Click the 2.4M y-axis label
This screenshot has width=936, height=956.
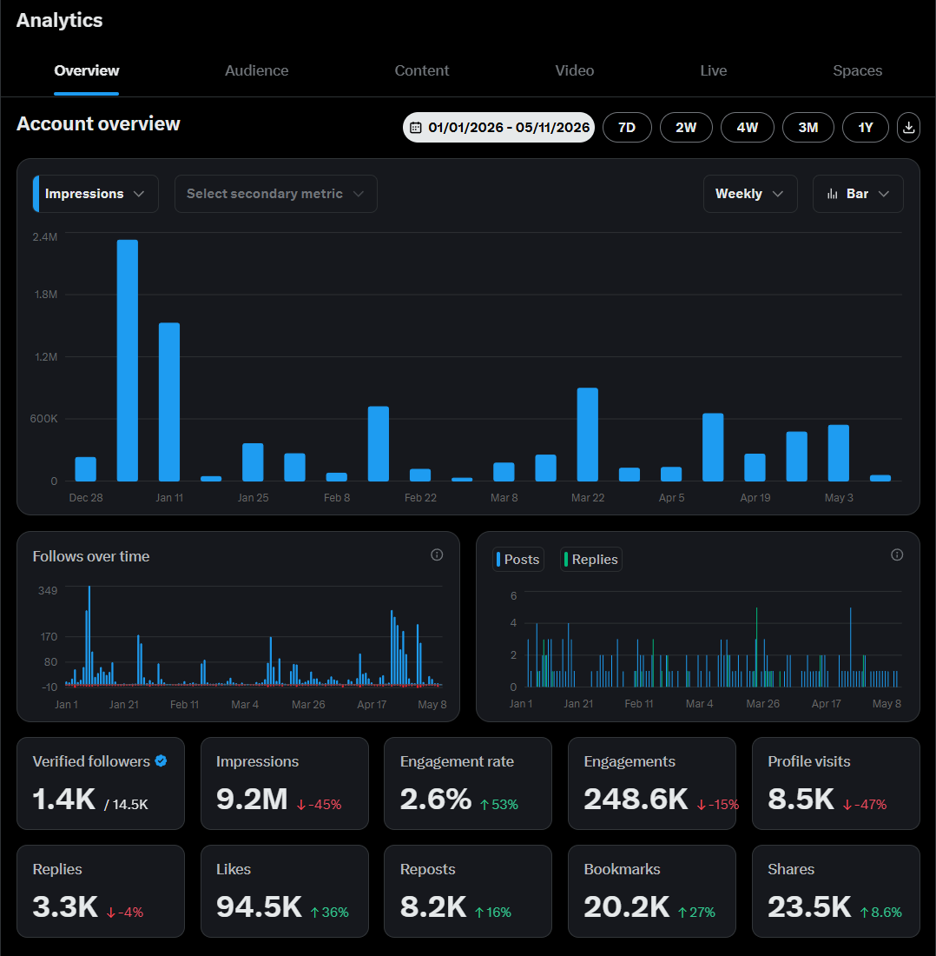(x=45, y=236)
